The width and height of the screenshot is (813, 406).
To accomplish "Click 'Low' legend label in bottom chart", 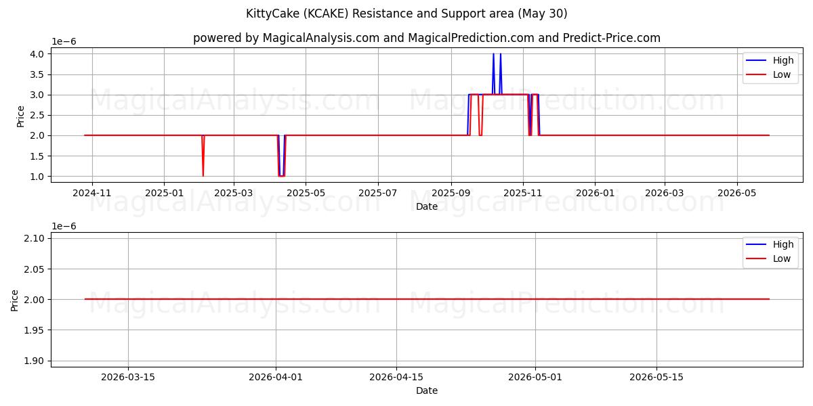I will tap(782, 258).
